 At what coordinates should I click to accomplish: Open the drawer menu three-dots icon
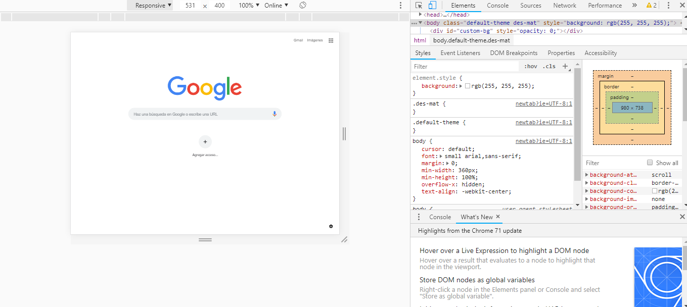[x=419, y=217]
